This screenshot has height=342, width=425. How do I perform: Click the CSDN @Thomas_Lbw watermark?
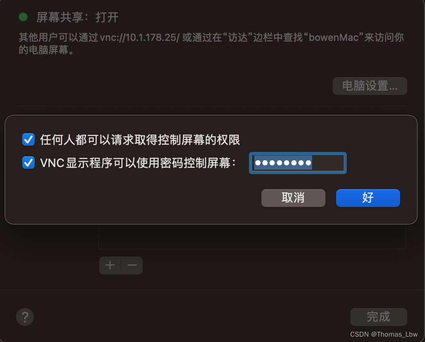point(384,334)
